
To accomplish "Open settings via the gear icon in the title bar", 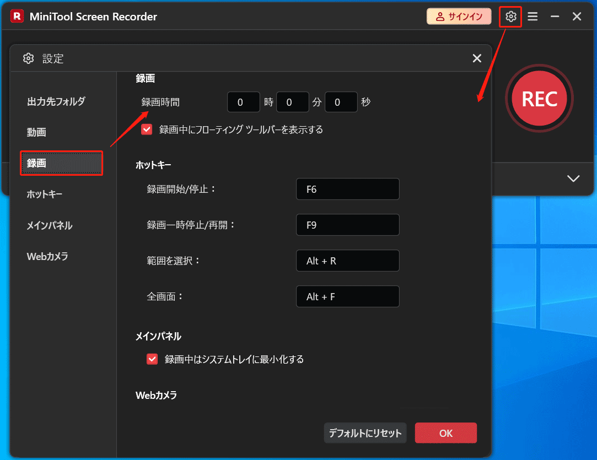I will 510,17.
